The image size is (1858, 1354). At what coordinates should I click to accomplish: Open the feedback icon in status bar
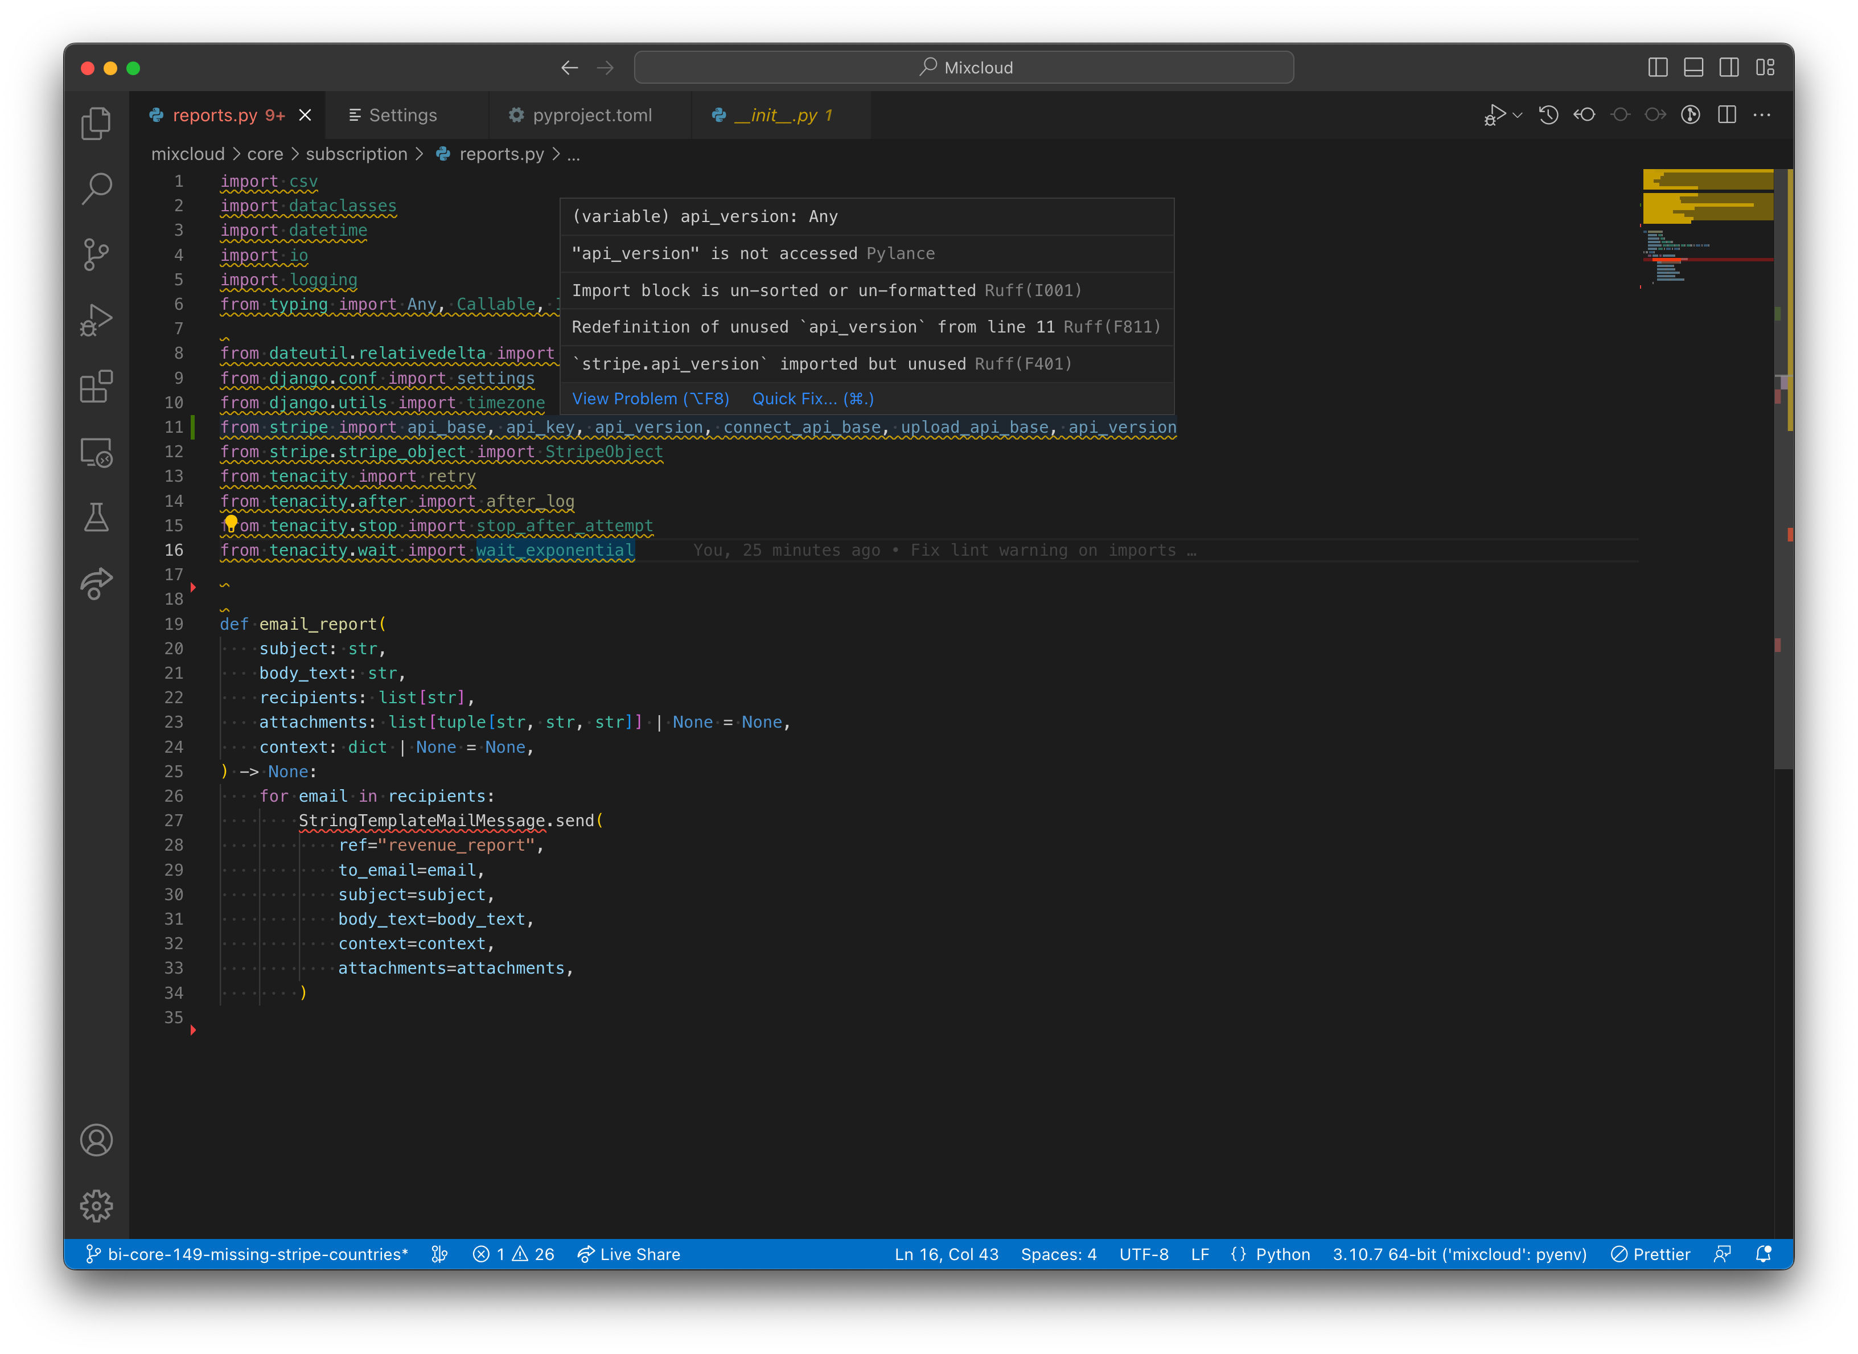pos(1723,1254)
